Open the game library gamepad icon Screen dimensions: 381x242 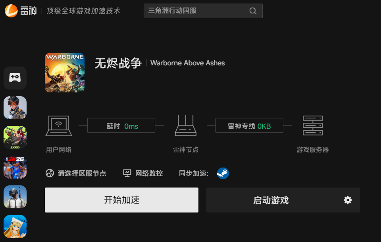click(x=15, y=78)
